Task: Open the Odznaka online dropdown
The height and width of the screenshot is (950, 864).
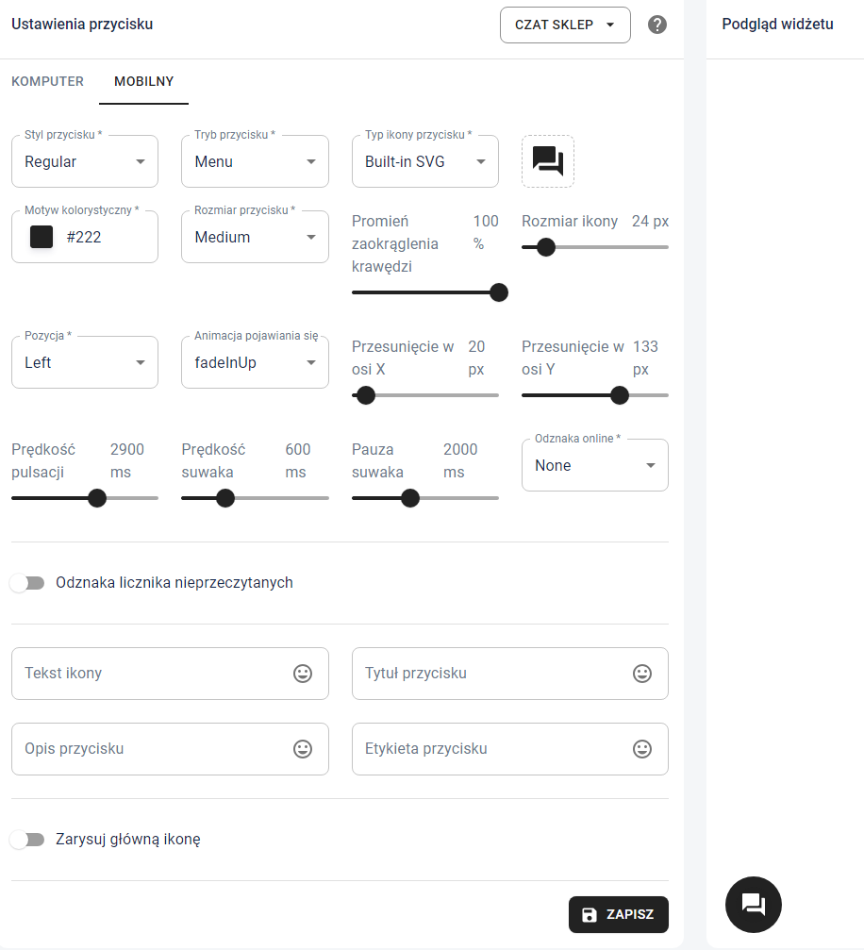Action: pyautogui.click(x=594, y=466)
